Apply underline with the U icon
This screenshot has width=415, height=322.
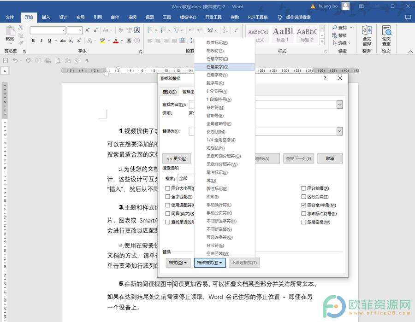pyautogui.click(x=50, y=41)
